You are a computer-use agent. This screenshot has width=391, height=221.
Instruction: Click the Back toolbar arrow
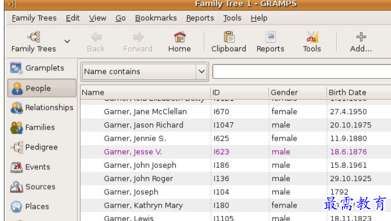click(96, 37)
